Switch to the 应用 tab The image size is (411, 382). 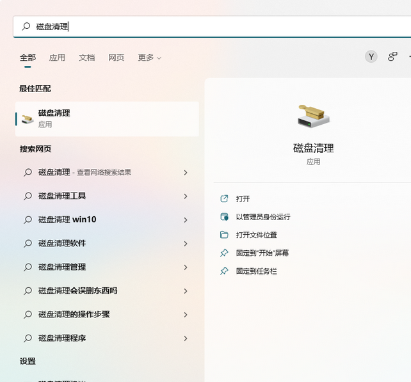click(57, 58)
